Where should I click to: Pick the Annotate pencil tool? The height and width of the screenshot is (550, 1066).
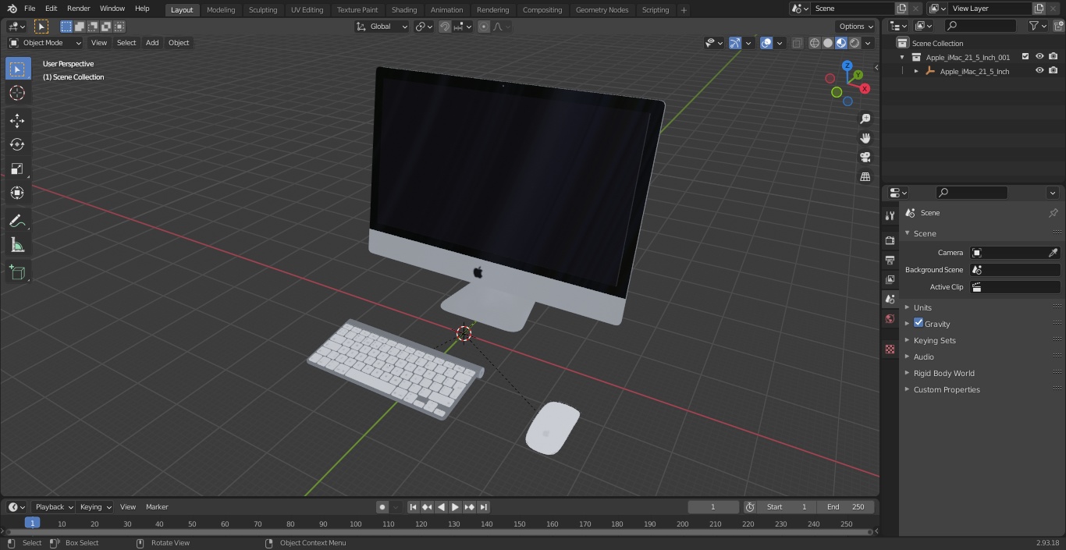click(17, 221)
